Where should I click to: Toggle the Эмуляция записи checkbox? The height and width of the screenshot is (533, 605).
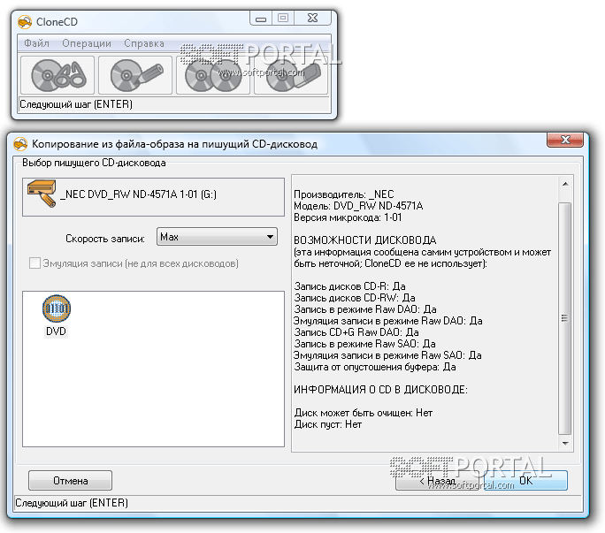35,263
